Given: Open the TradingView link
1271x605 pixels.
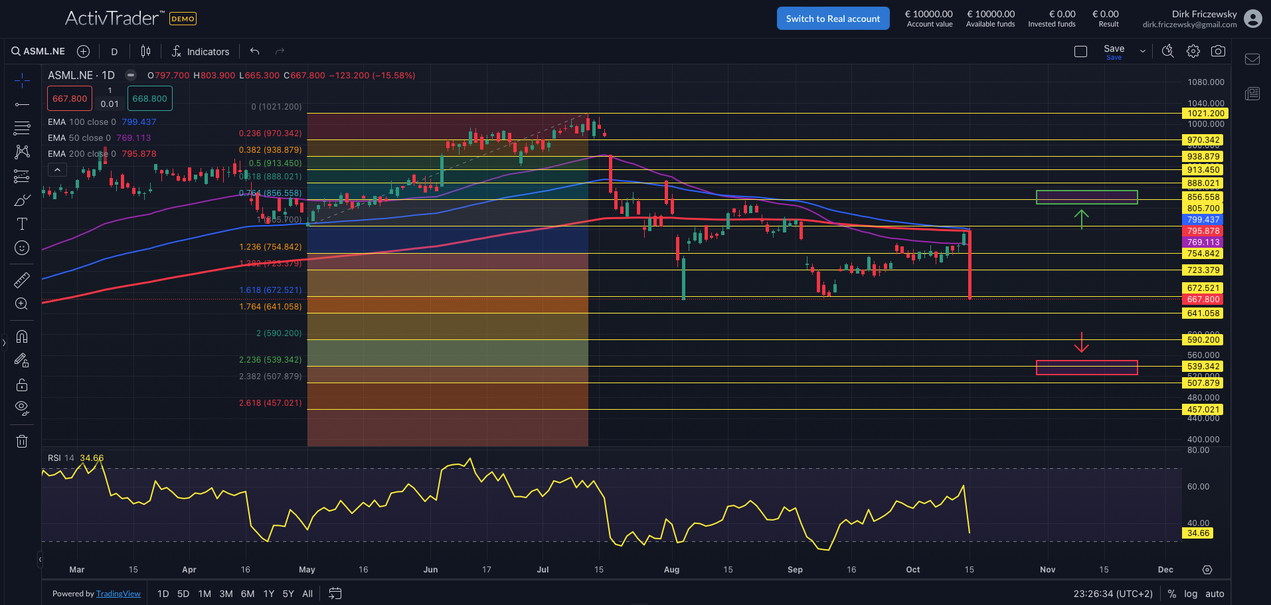Looking at the screenshot, I should click(118, 594).
